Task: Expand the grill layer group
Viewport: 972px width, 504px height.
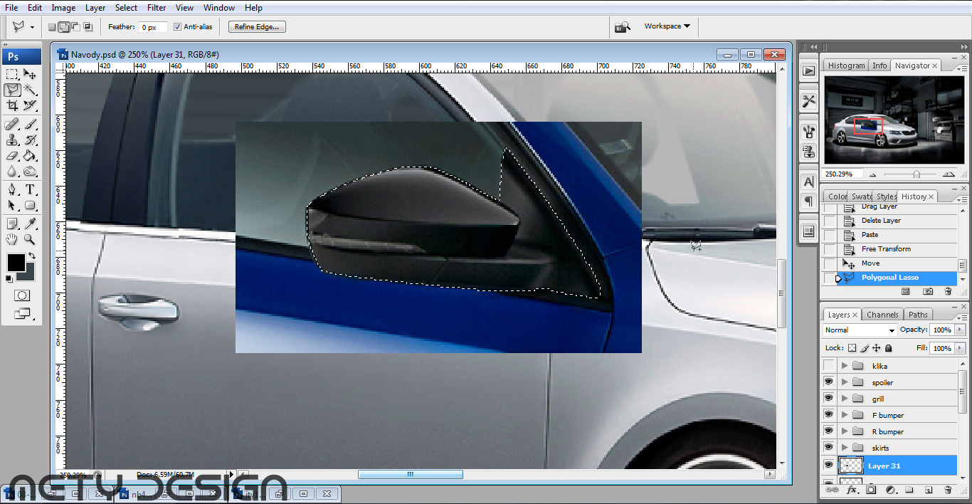Action: pos(845,399)
